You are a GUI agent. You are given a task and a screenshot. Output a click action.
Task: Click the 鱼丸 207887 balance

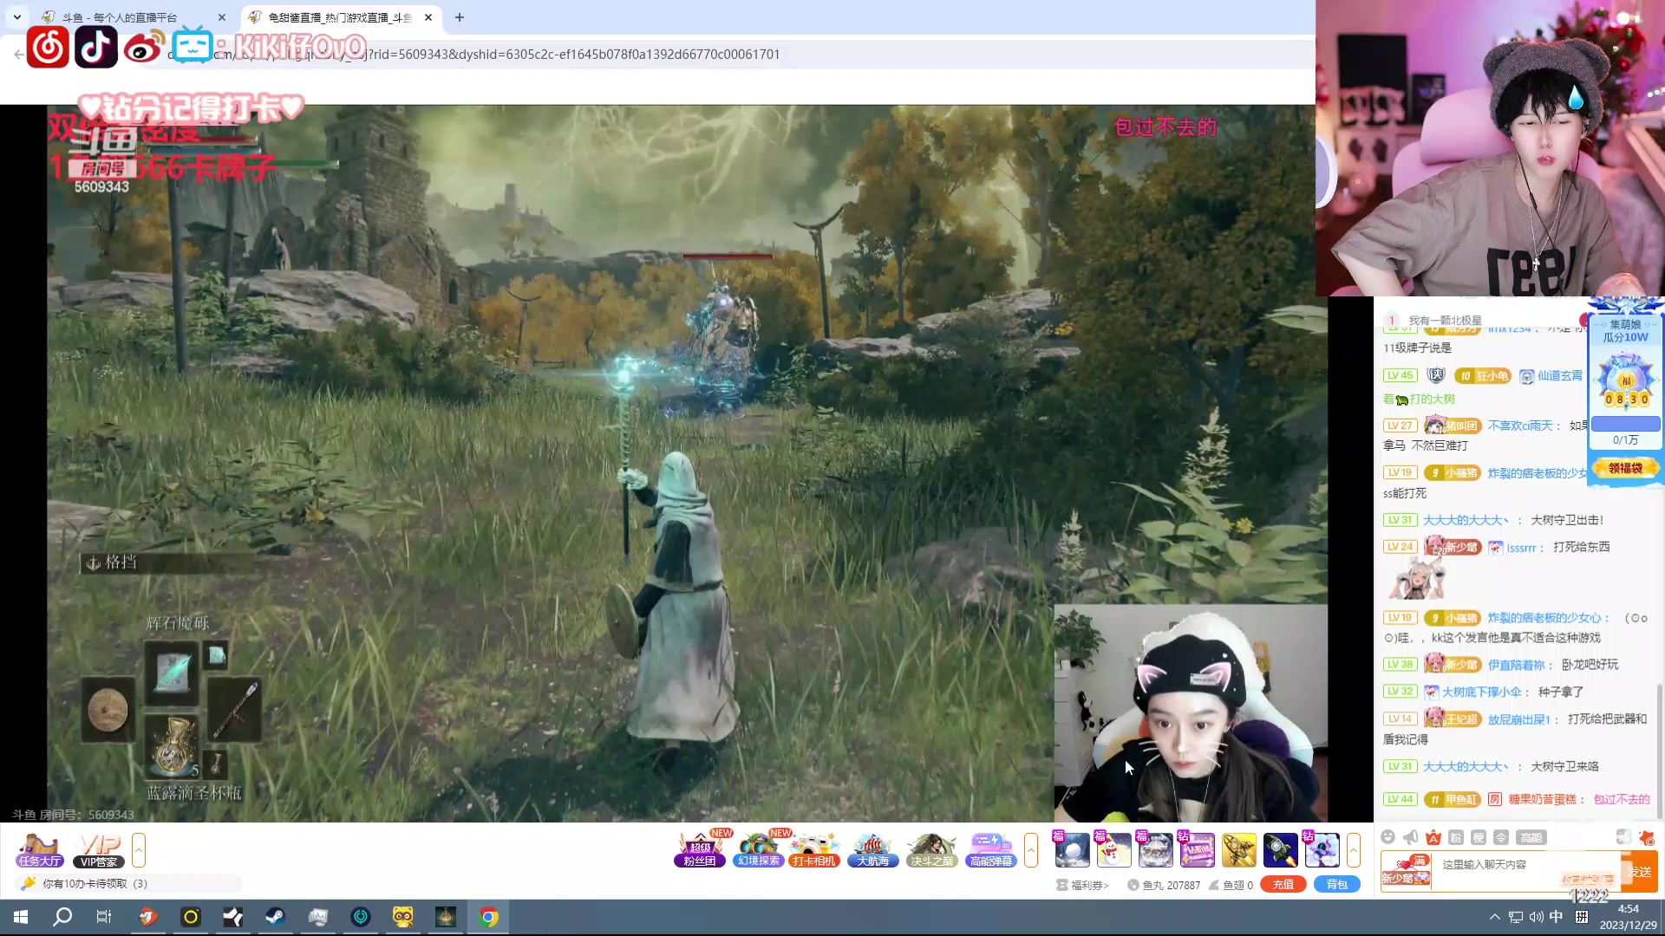pos(1164,885)
